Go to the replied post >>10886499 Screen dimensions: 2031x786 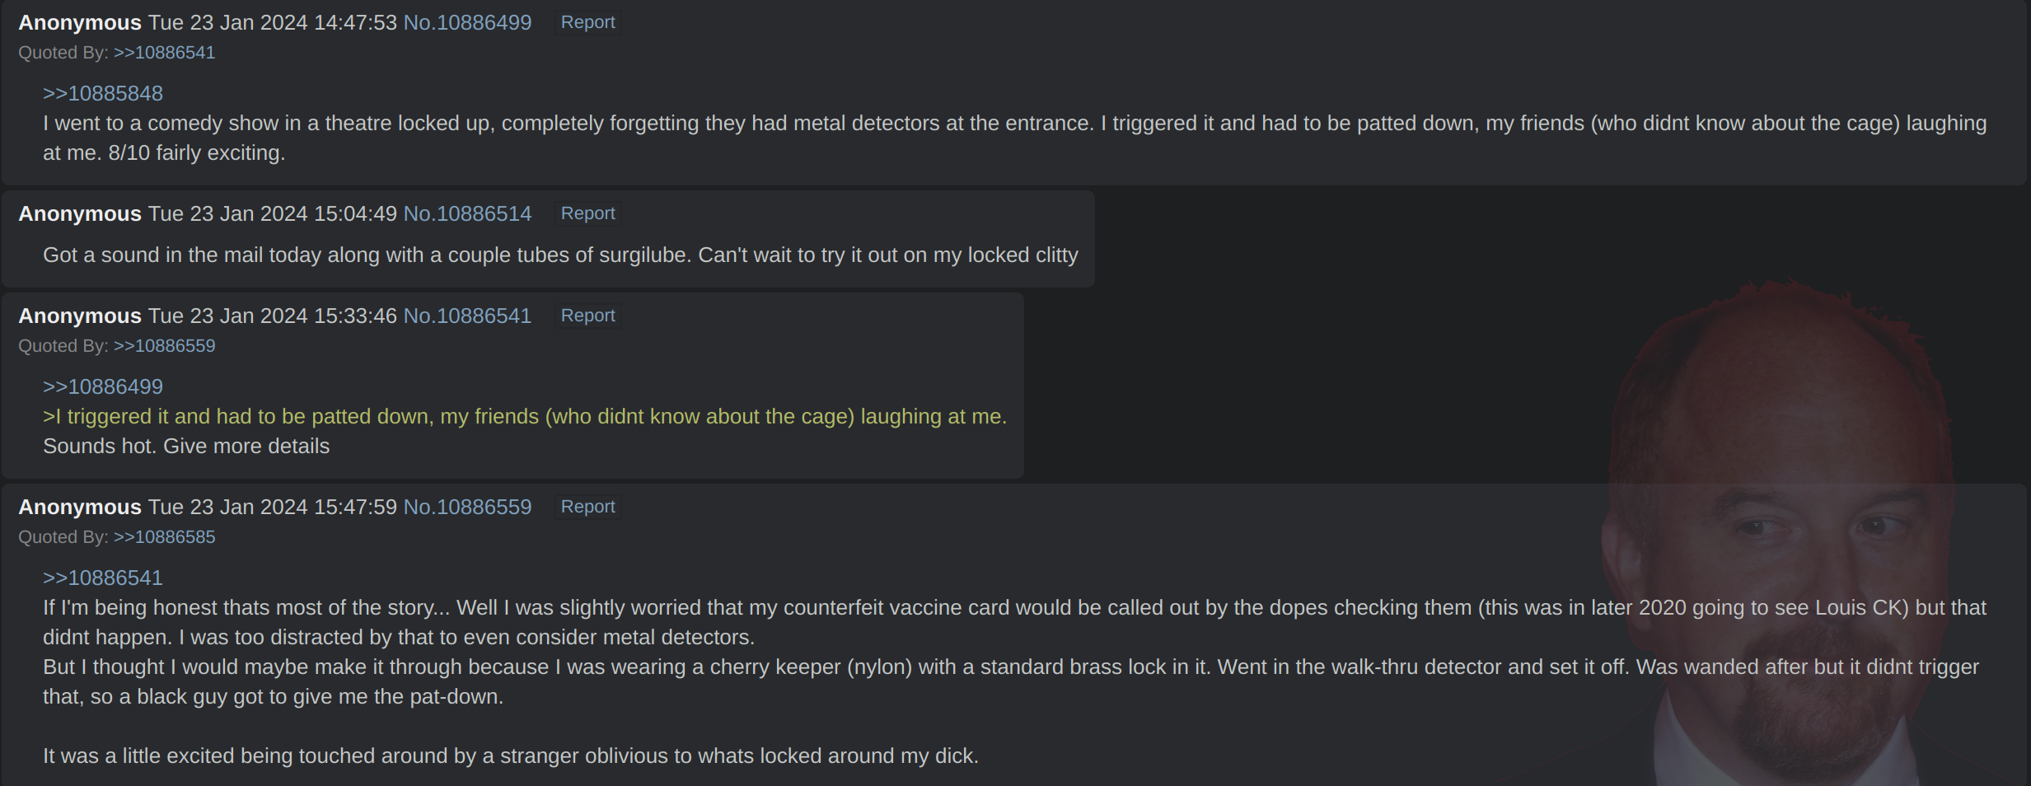[x=103, y=386]
